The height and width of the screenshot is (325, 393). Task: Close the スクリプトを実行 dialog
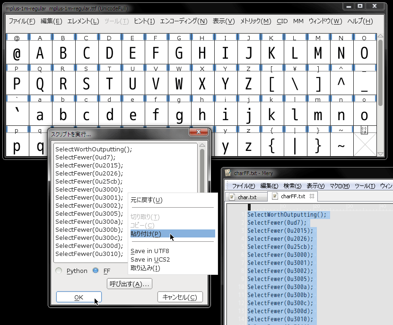[x=199, y=132]
